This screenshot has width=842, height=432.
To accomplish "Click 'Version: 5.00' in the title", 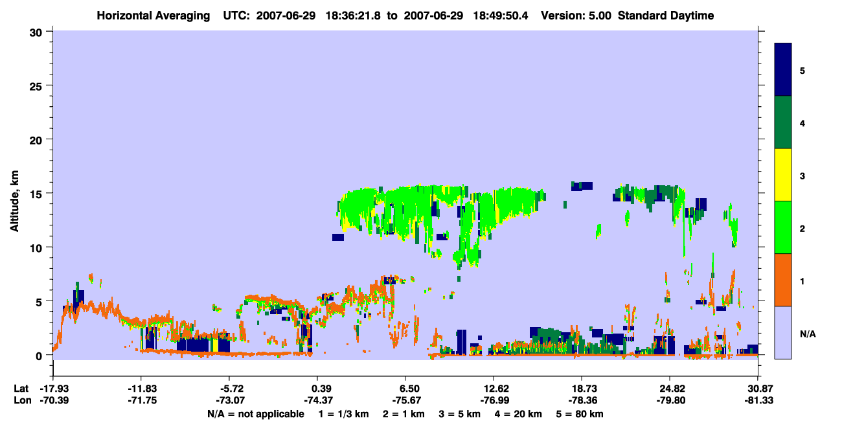I will click(578, 16).
